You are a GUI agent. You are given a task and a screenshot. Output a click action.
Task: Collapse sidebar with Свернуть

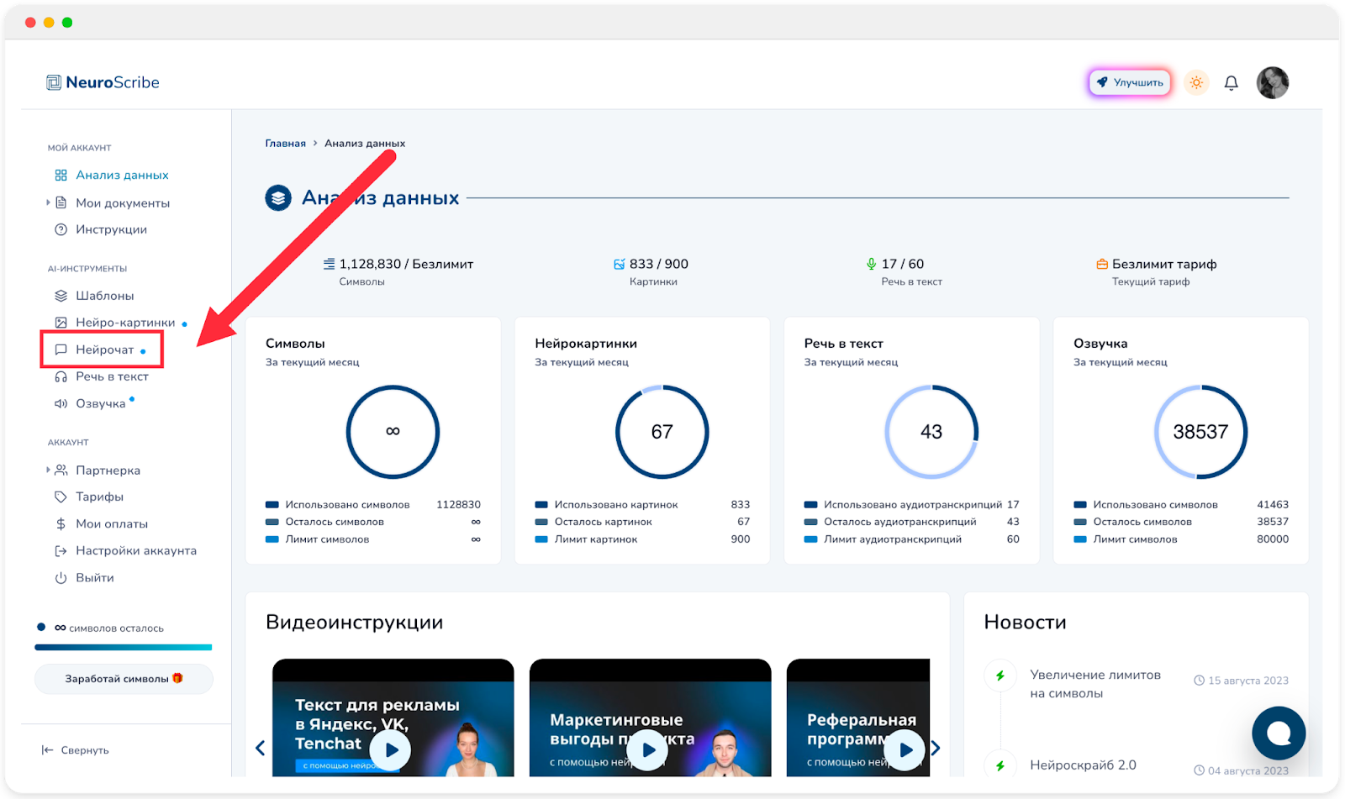click(x=76, y=750)
